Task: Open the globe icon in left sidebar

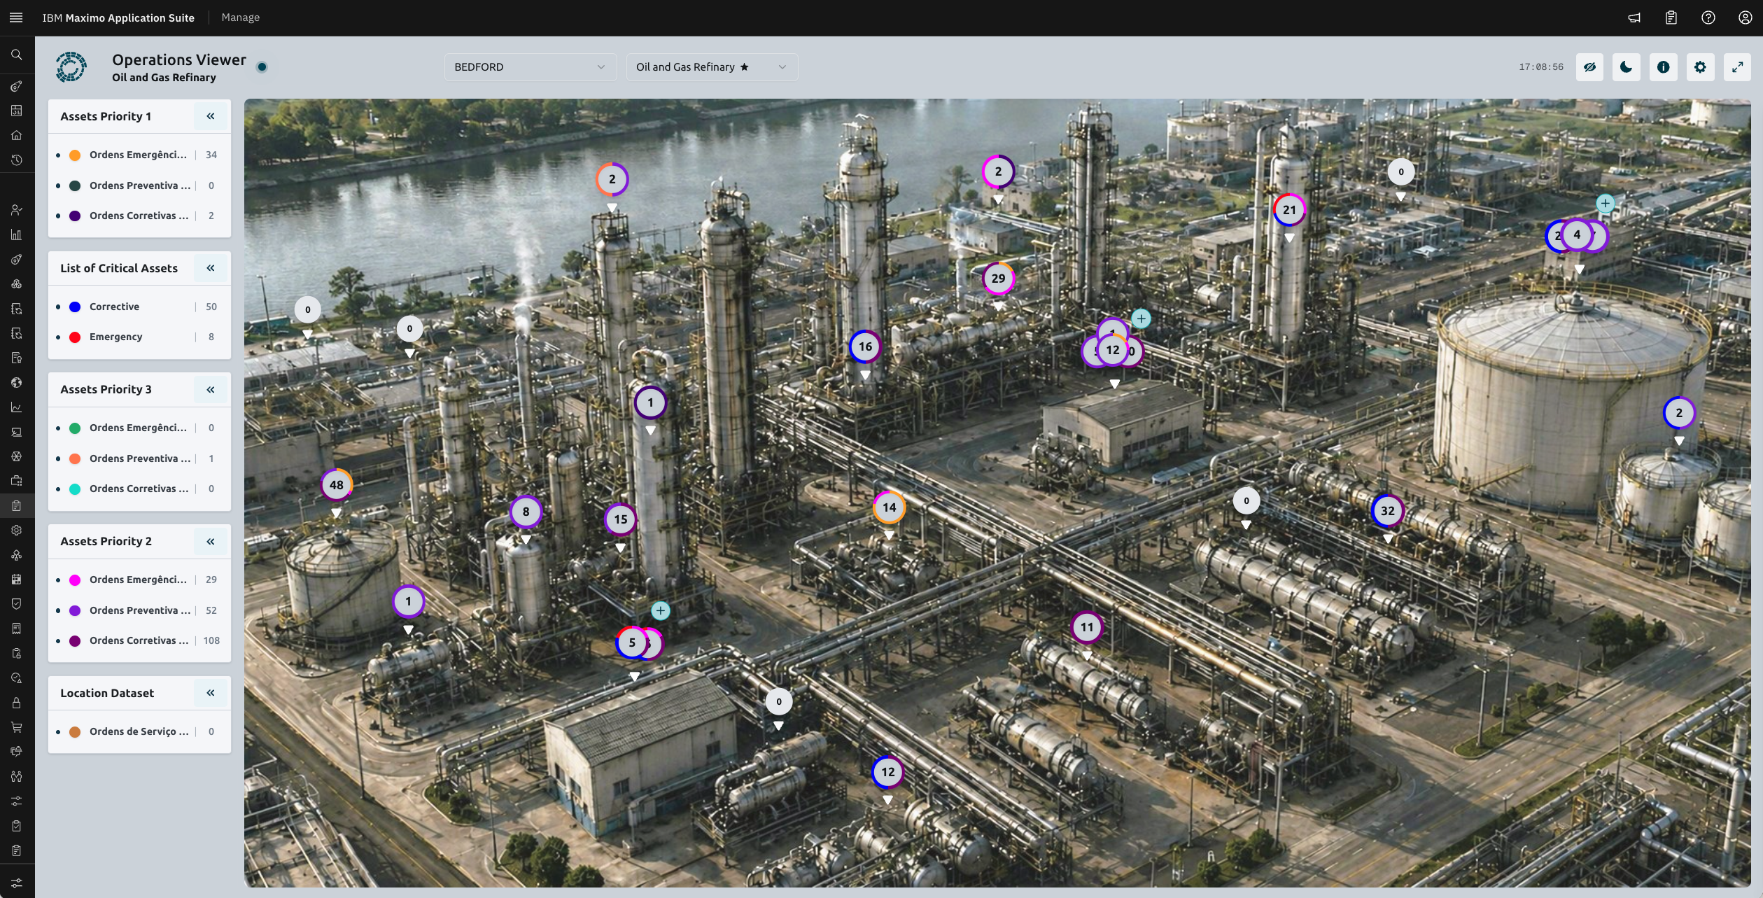Action: (16, 382)
